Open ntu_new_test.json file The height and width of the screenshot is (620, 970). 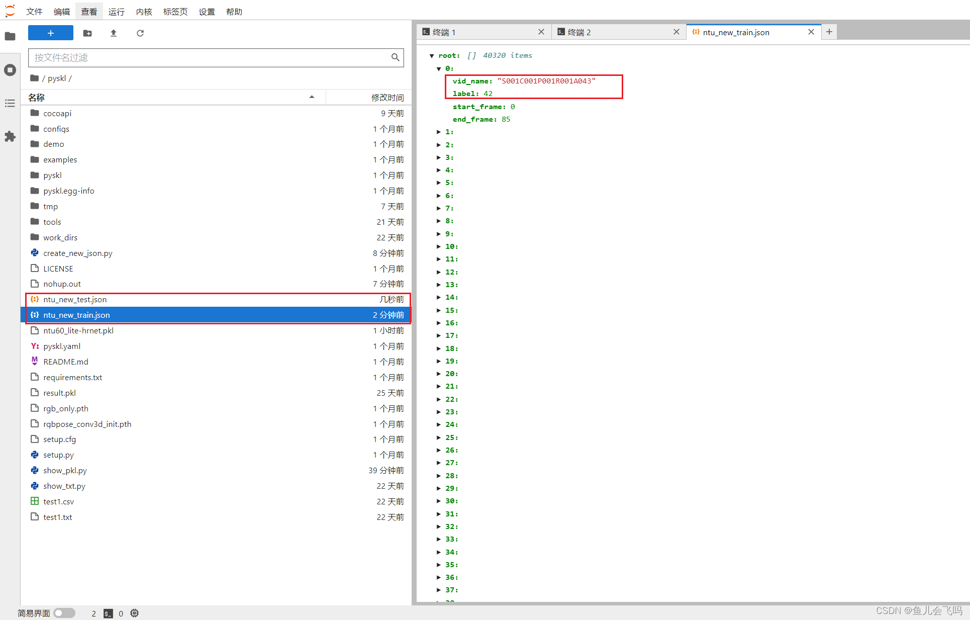[75, 299]
